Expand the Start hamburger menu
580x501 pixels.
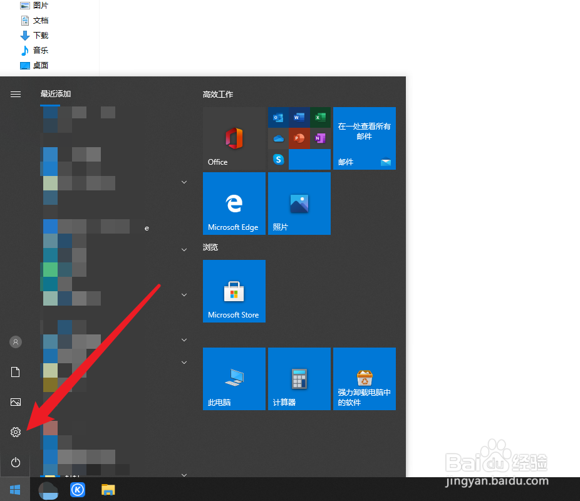point(16,95)
